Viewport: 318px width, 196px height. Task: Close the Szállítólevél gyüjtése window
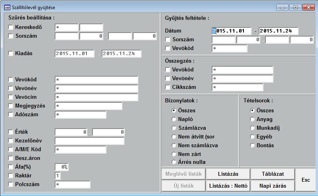click(308, 8)
